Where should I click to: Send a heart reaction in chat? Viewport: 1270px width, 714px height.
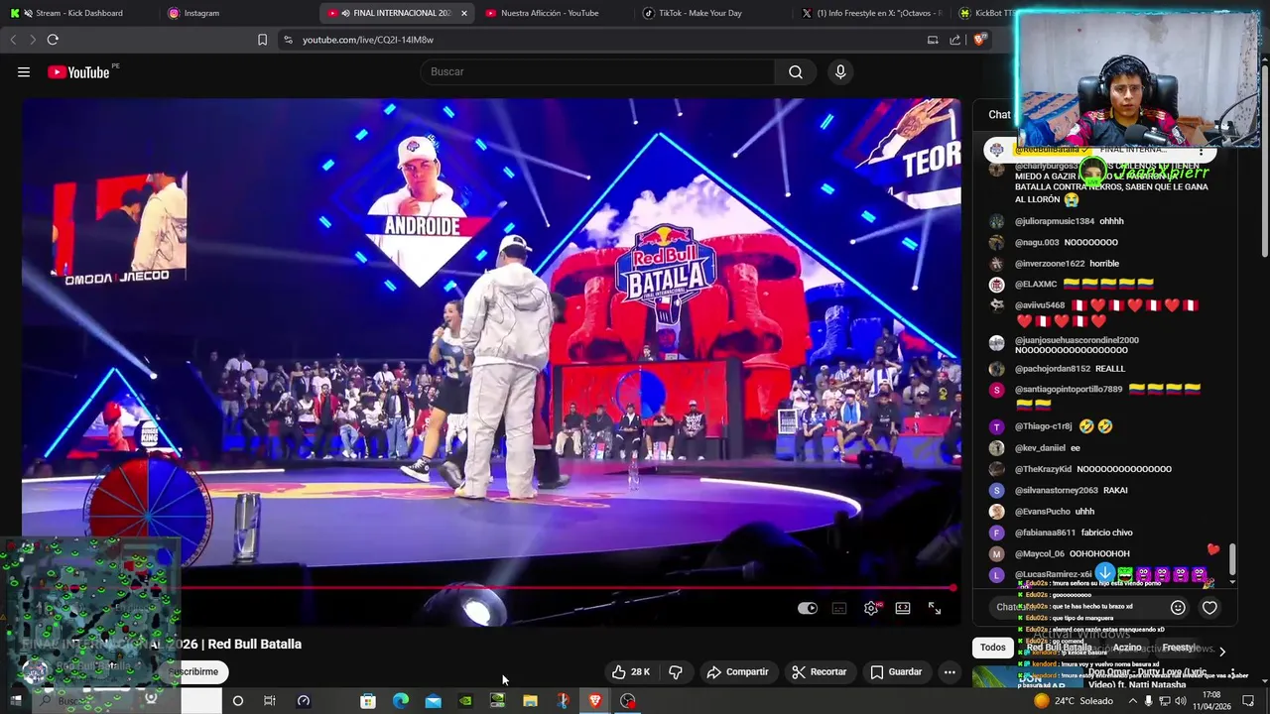click(x=1209, y=607)
